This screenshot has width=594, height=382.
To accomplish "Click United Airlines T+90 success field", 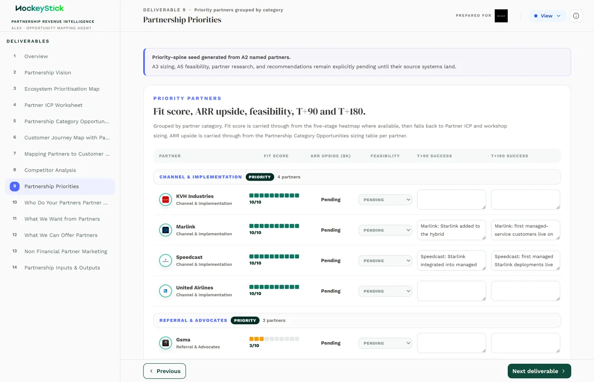I will [451, 291].
